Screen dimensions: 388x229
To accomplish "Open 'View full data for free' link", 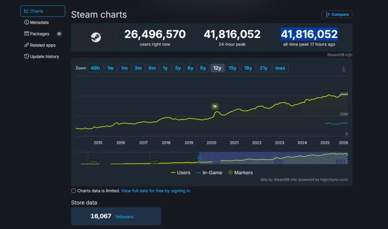I will coord(156,191).
